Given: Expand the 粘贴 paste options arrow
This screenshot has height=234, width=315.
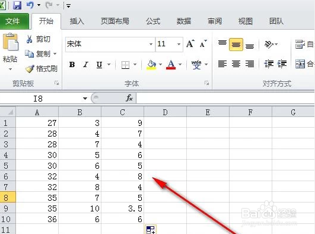Looking at the screenshot, I should [x=10, y=69].
